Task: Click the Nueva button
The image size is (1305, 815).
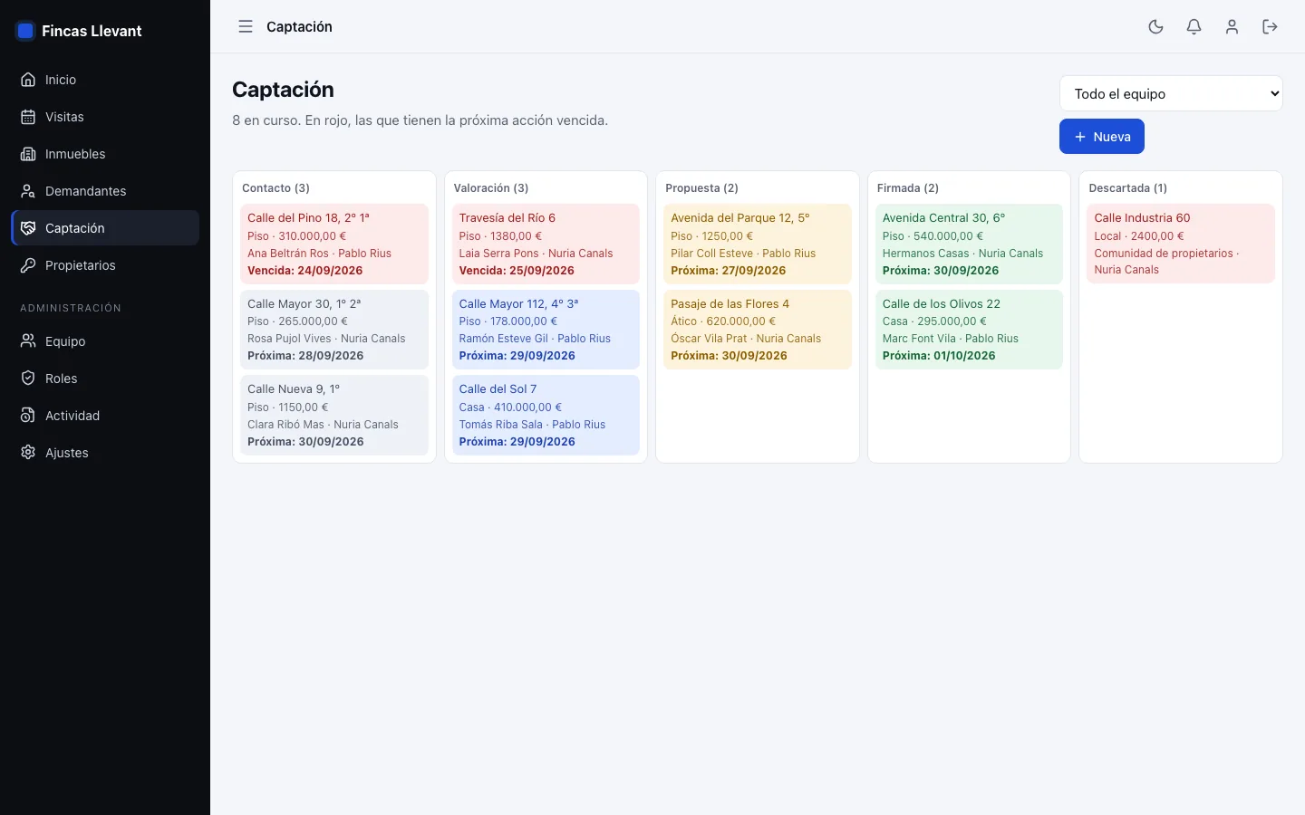Action: pos(1102,137)
